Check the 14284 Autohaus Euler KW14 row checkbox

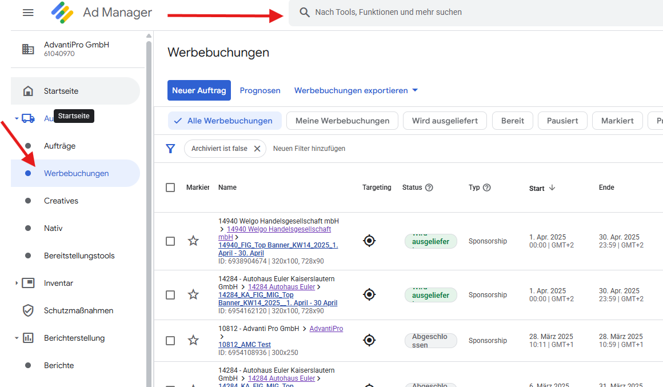point(170,295)
